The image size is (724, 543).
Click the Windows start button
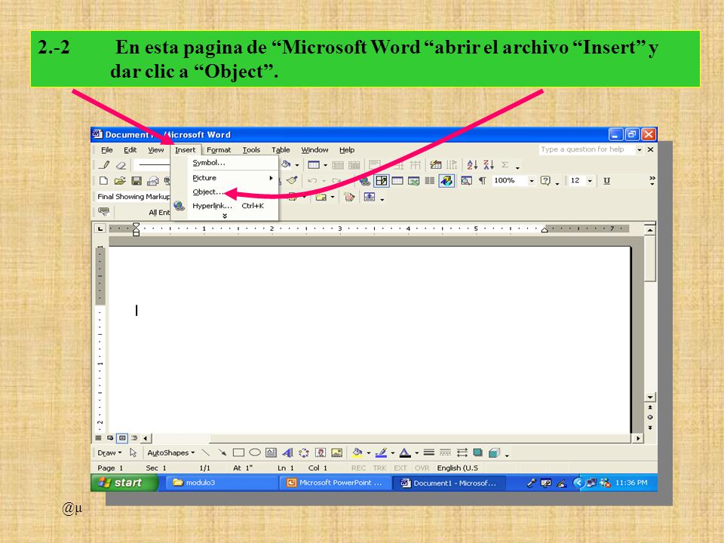coord(124,483)
